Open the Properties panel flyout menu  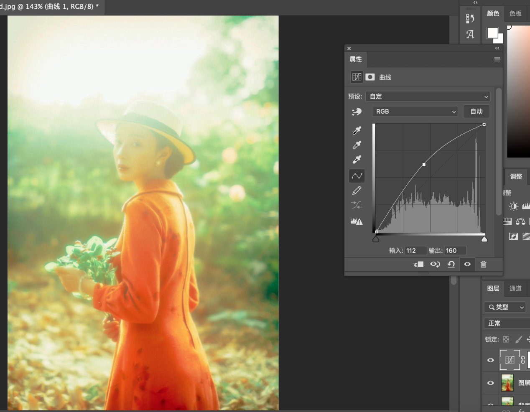point(497,59)
